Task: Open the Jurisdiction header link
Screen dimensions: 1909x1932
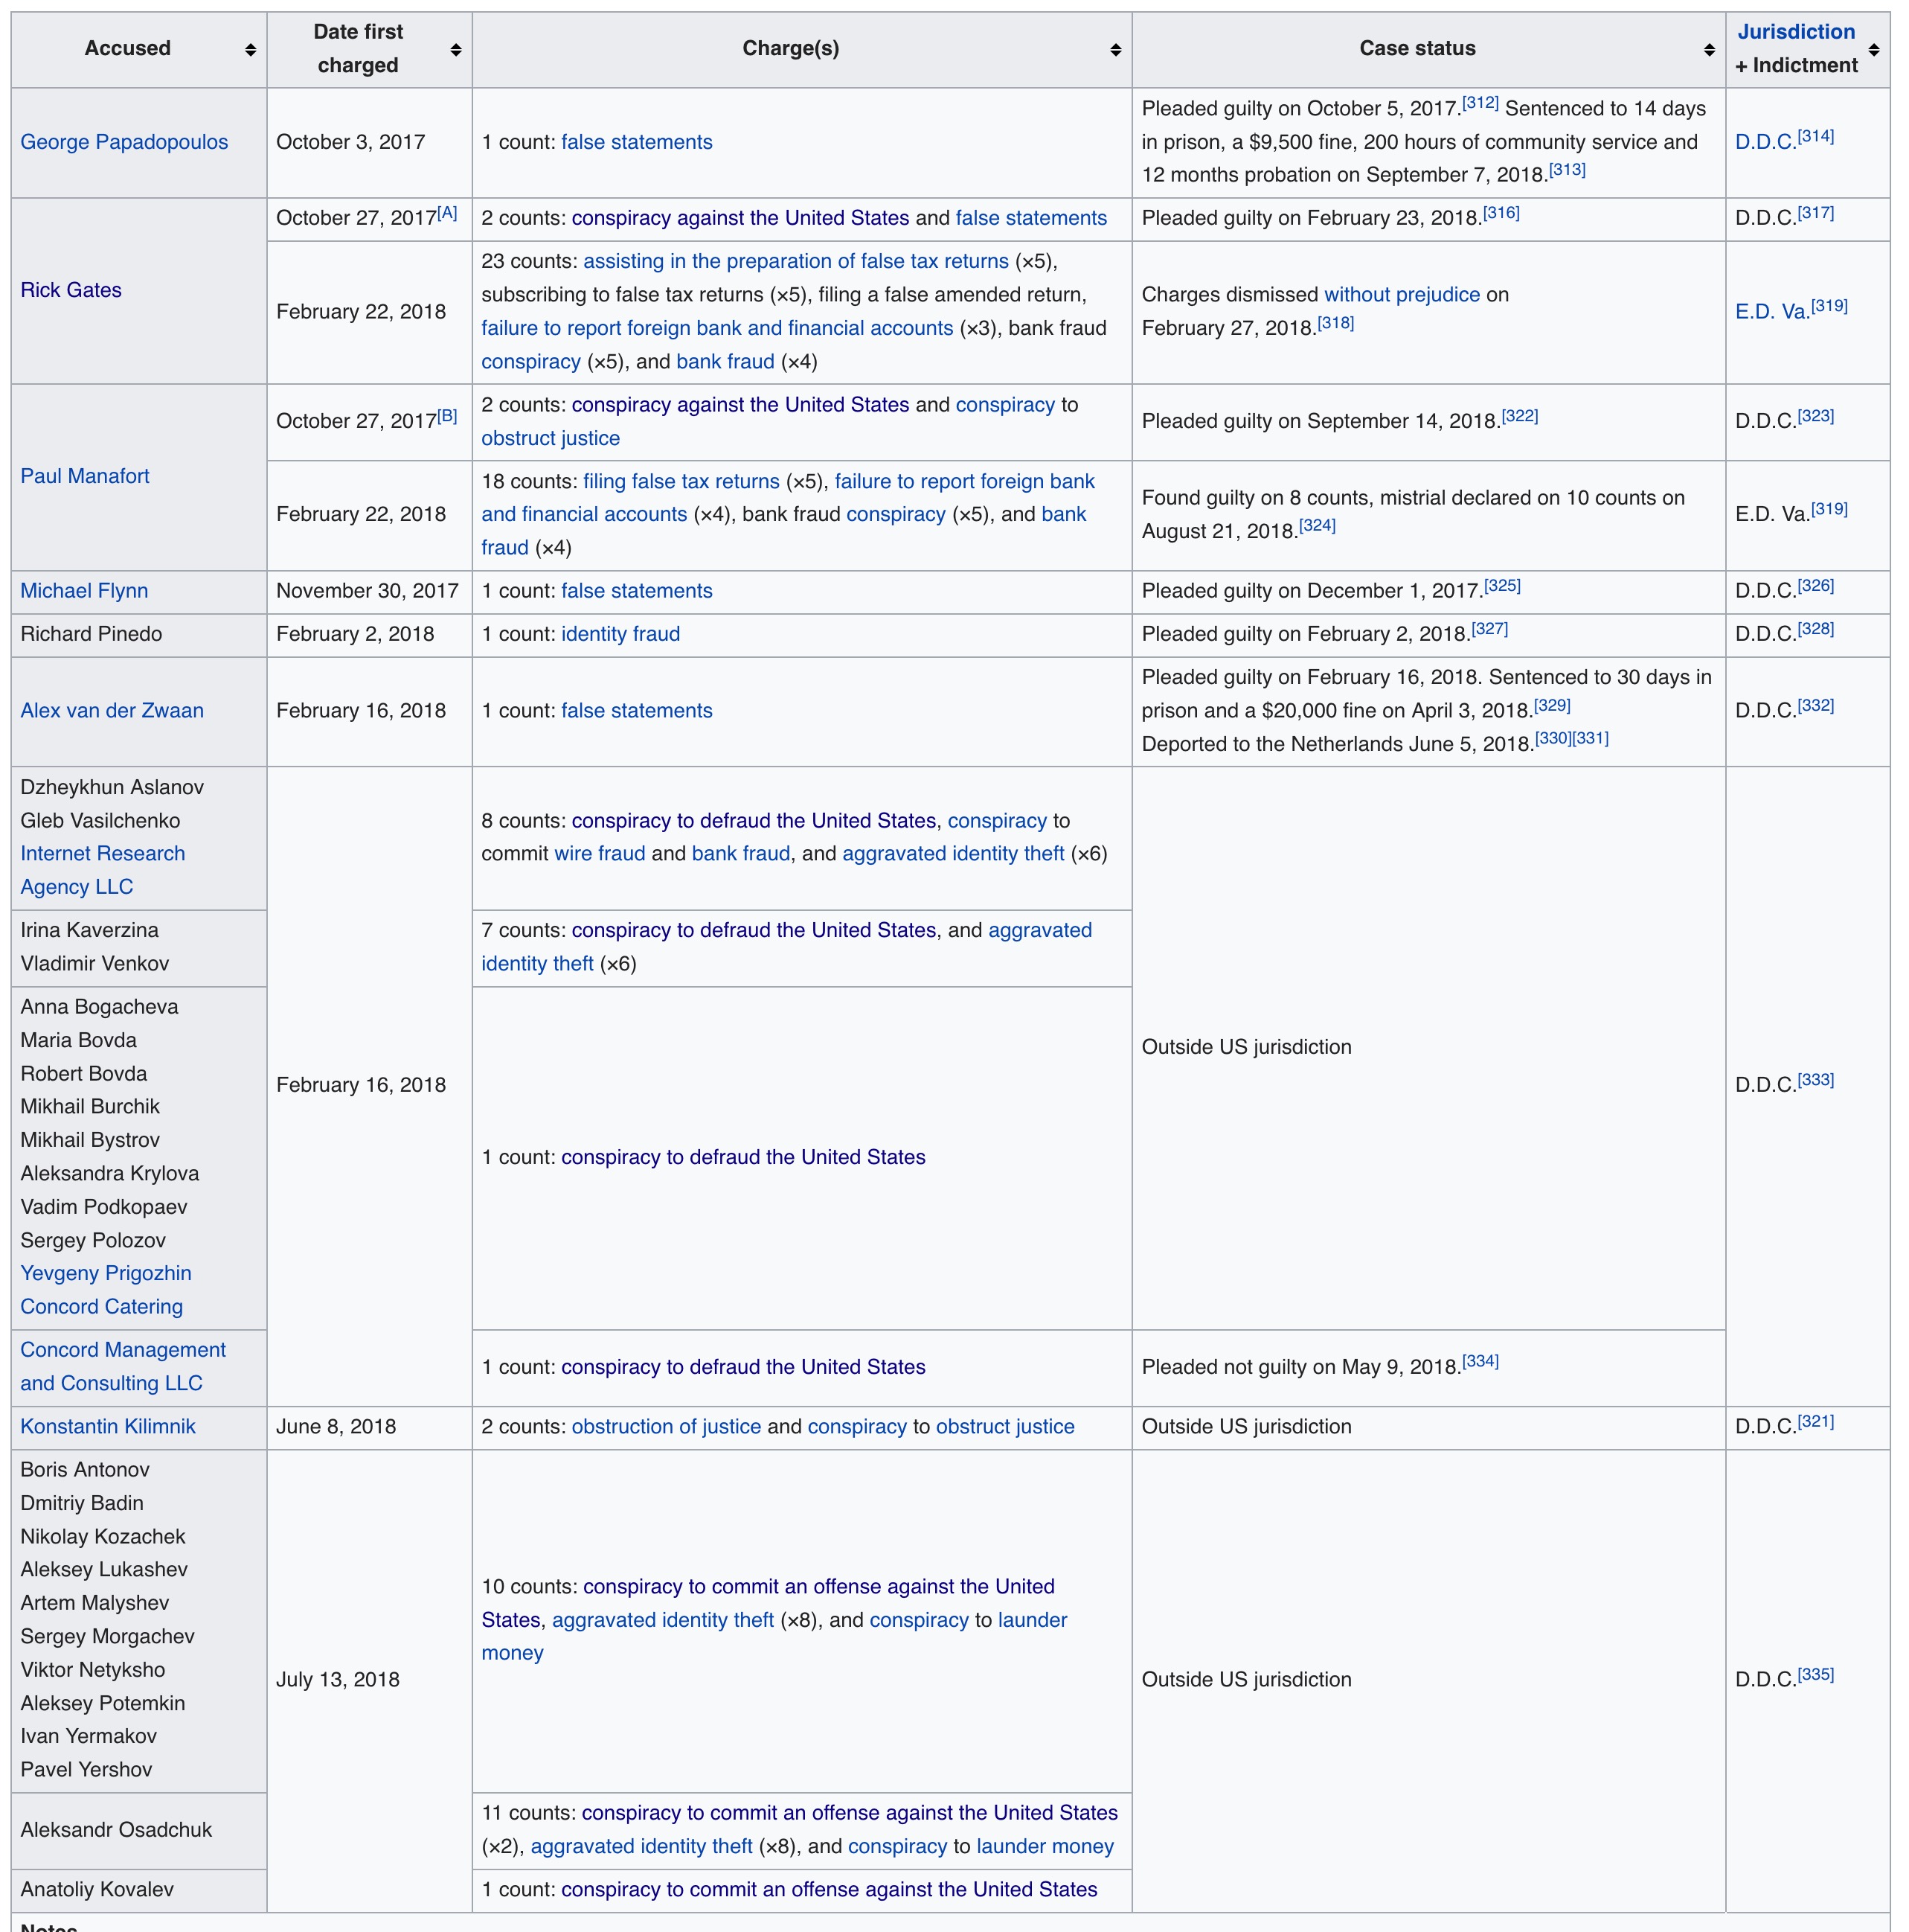Action: click(1795, 32)
